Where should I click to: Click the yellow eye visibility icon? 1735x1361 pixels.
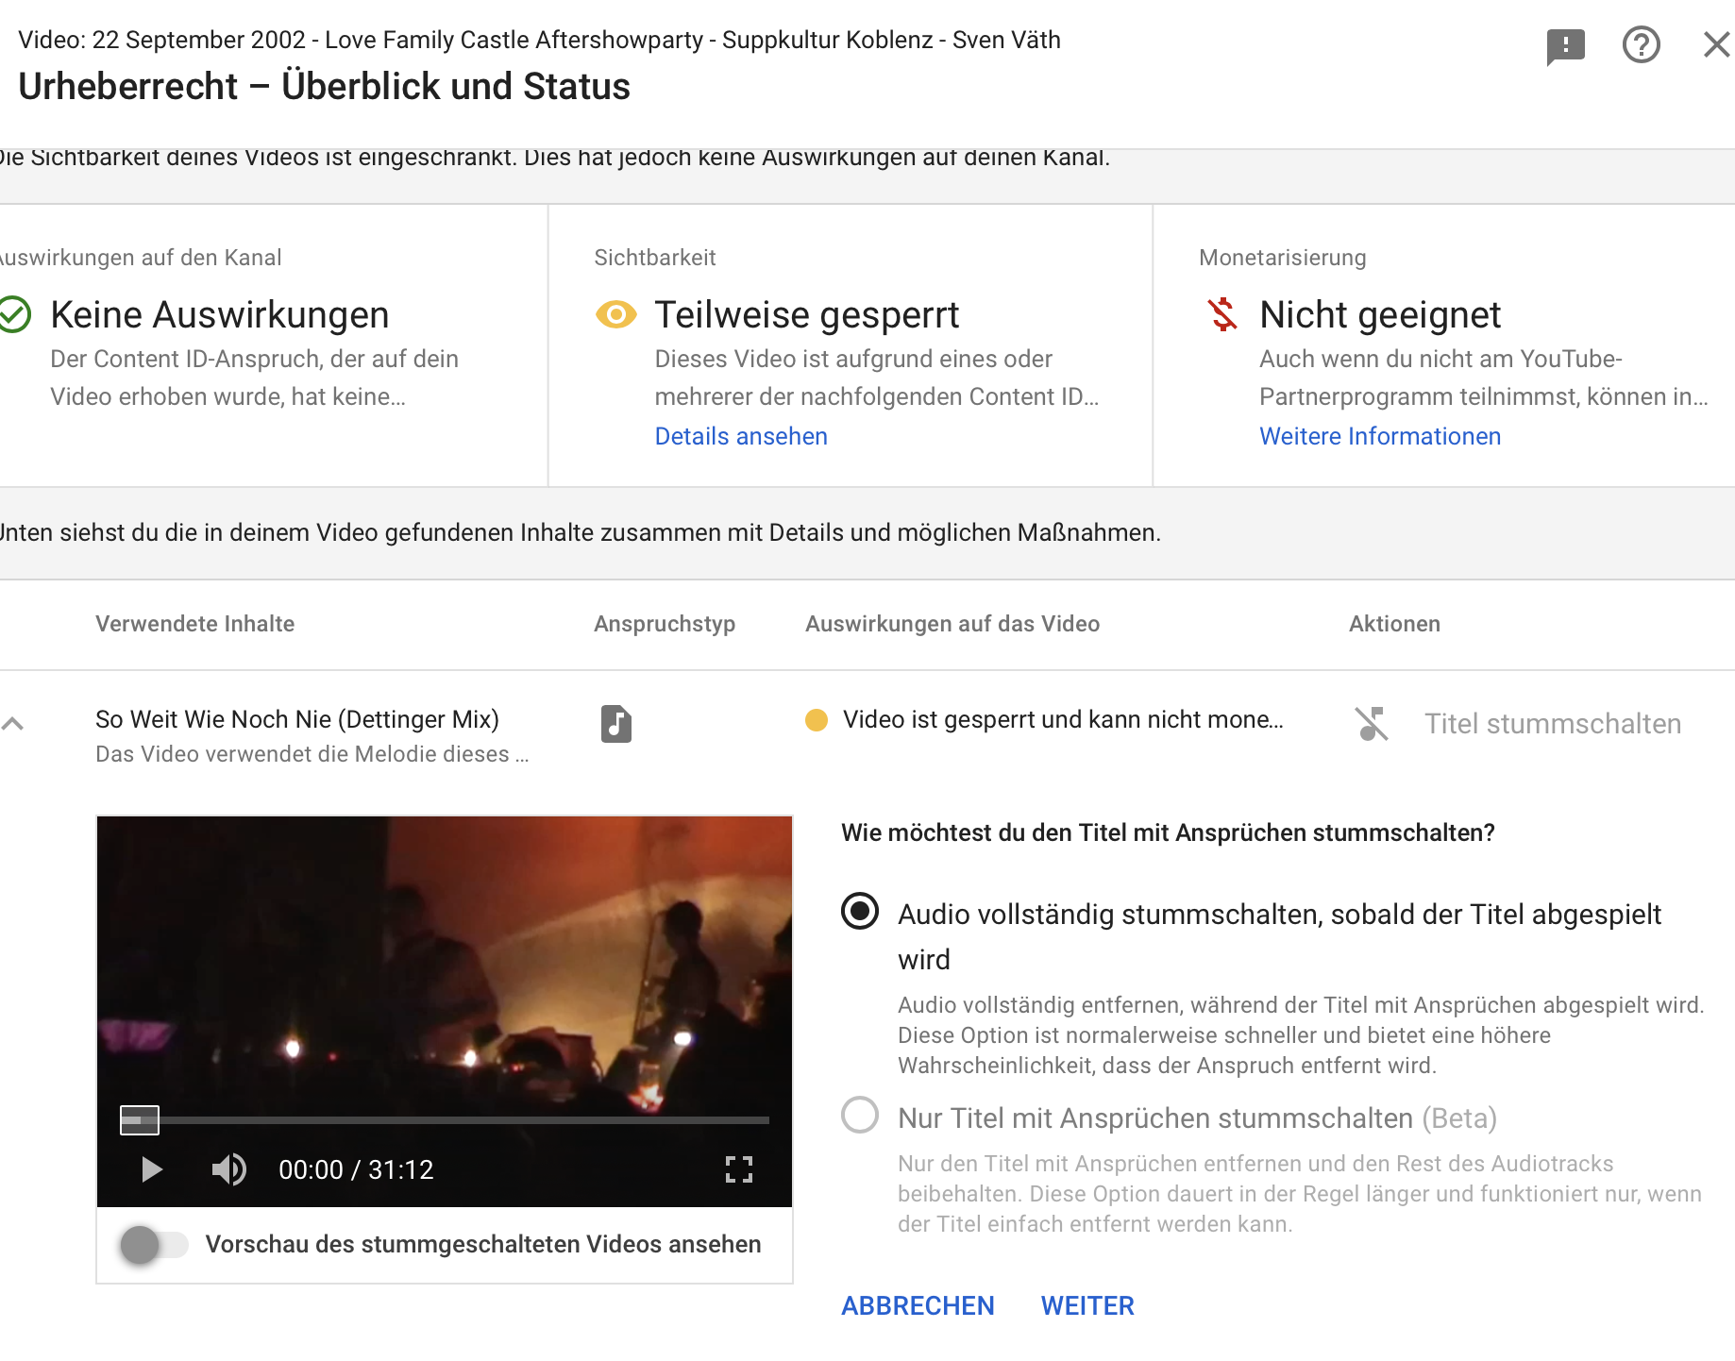coord(615,314)
